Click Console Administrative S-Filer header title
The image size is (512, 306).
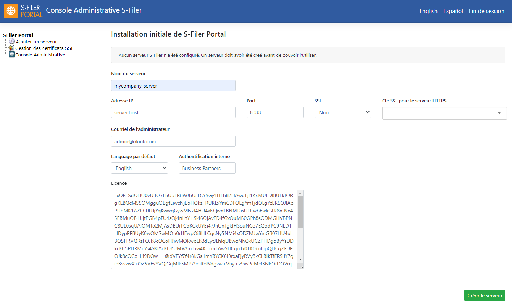(x=94, y=10)
